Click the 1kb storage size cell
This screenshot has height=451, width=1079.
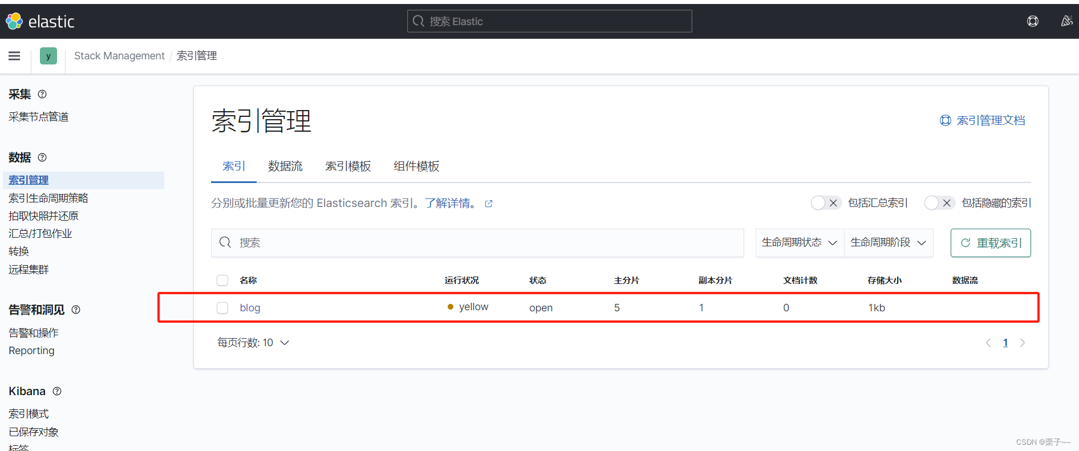click(877, 308)
